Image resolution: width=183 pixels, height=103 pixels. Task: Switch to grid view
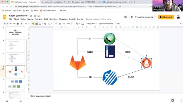(x=21, y=101)
